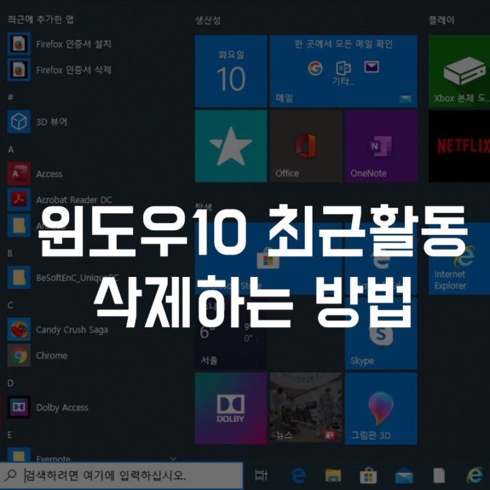The height and width of the screenshot is (490, 490).
Task: Click the 생산성 group header
Action: [208, 20]
